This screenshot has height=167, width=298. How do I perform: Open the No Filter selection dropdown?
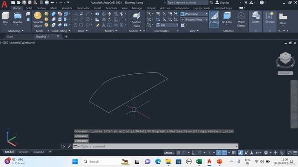pos(227,19)
